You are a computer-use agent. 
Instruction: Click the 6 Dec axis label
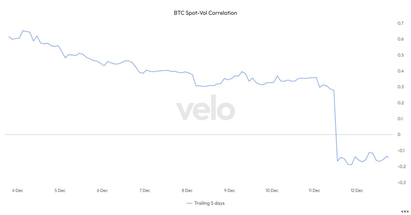point(102,191)
